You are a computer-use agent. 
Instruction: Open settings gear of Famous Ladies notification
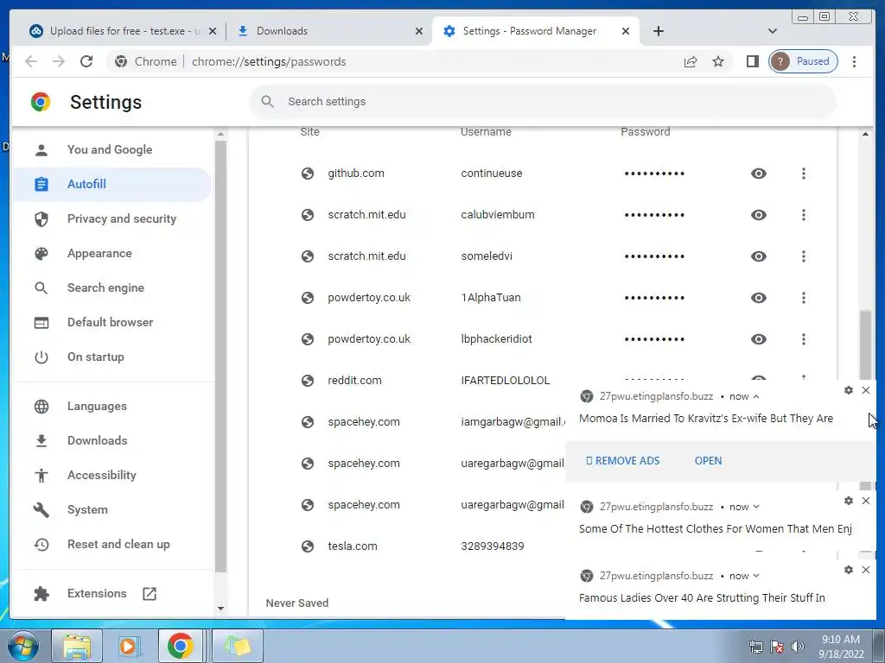pyautogui.click(x=849, y=570)
